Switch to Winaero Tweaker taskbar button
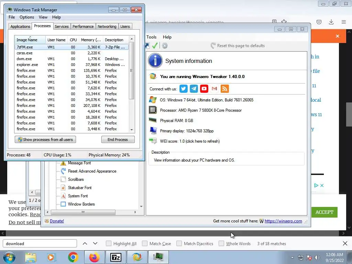The width and height of the screenshot is (352, 264). [x=137, y=257]
